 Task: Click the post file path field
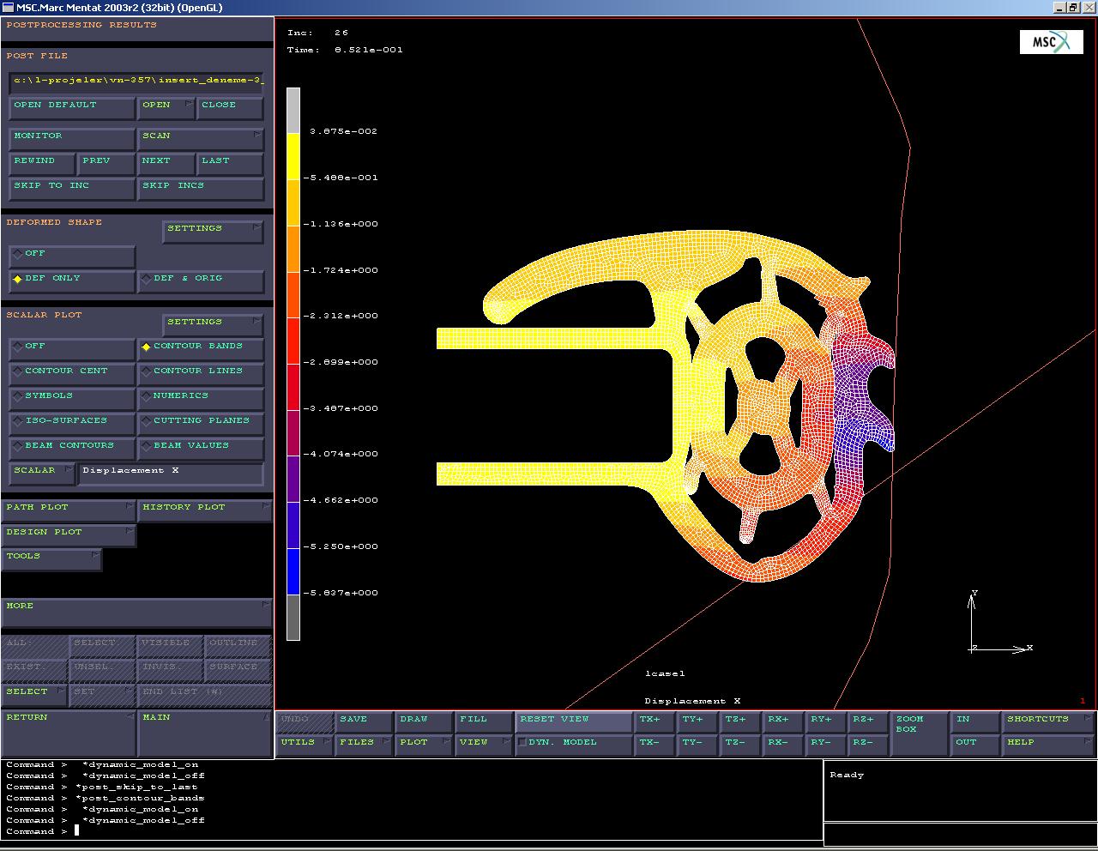[x=136, y=81]
